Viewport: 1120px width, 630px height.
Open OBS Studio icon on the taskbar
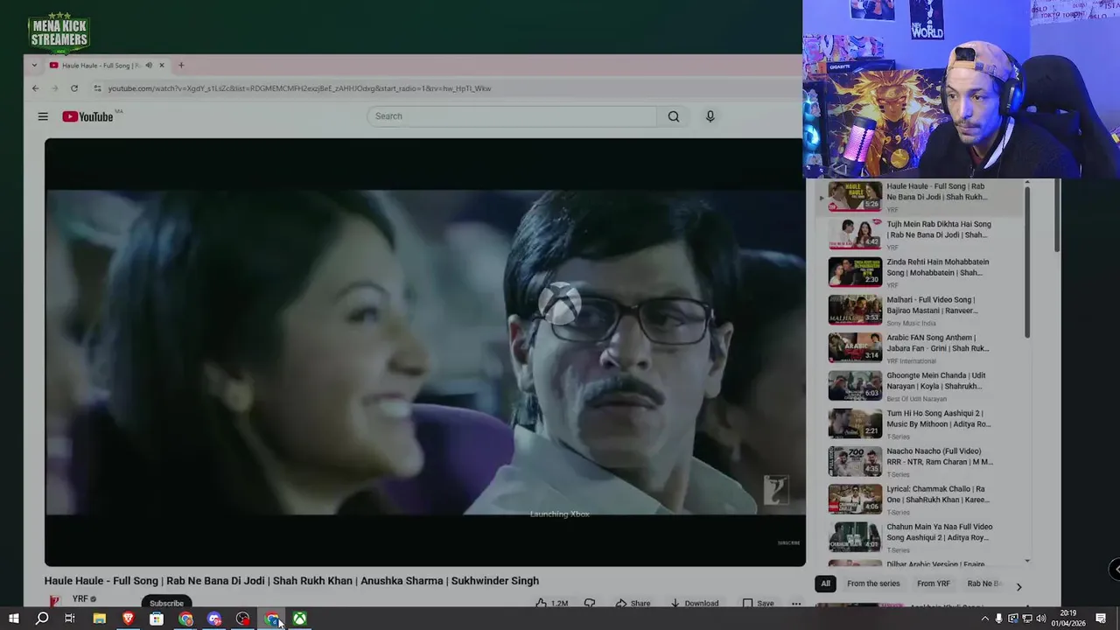point(242,619)
